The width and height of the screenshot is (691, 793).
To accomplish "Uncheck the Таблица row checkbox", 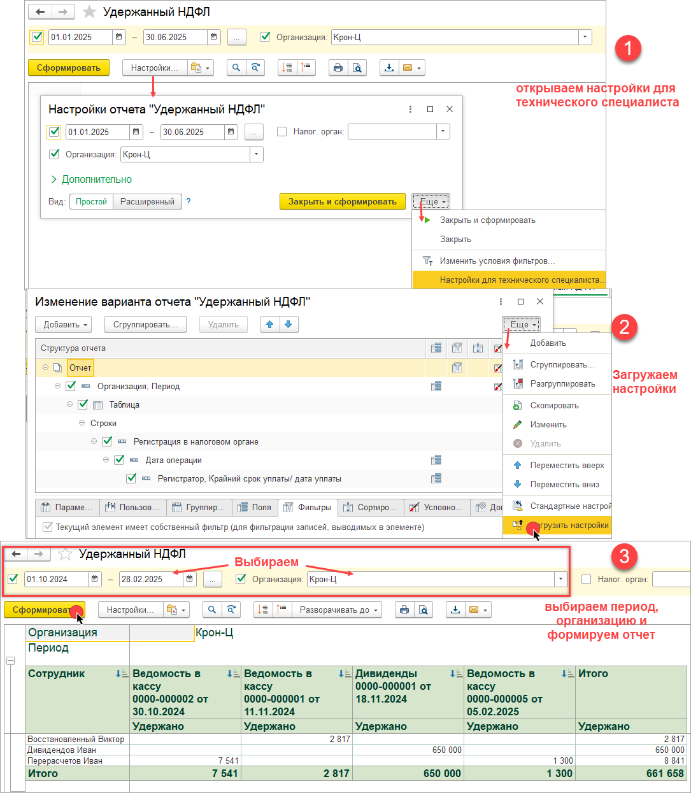I will tap(83, 404).
